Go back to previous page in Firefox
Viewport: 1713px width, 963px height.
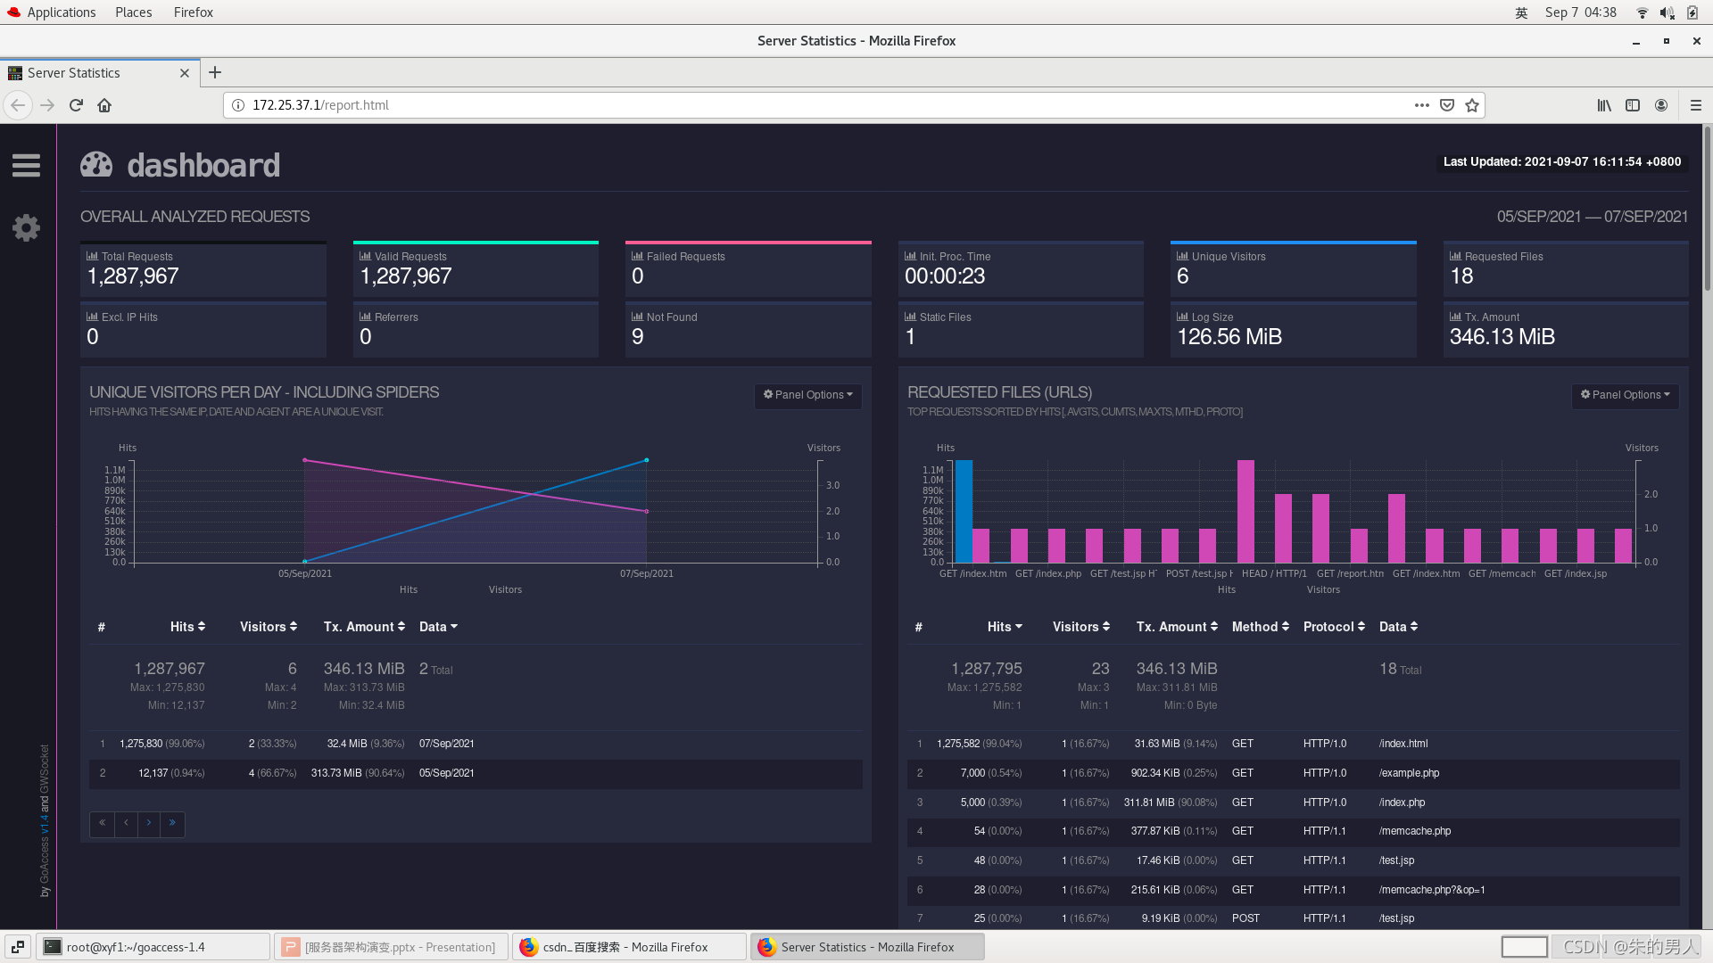[x=18, y=105]
